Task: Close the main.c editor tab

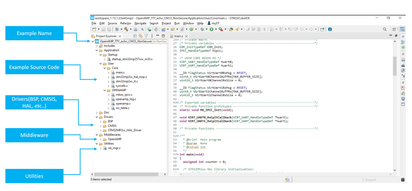Action: [186, 36]
